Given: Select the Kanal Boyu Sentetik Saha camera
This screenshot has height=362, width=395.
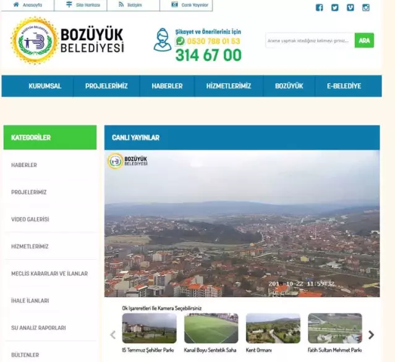Looking at the screenshot, I should coord(211,329).
